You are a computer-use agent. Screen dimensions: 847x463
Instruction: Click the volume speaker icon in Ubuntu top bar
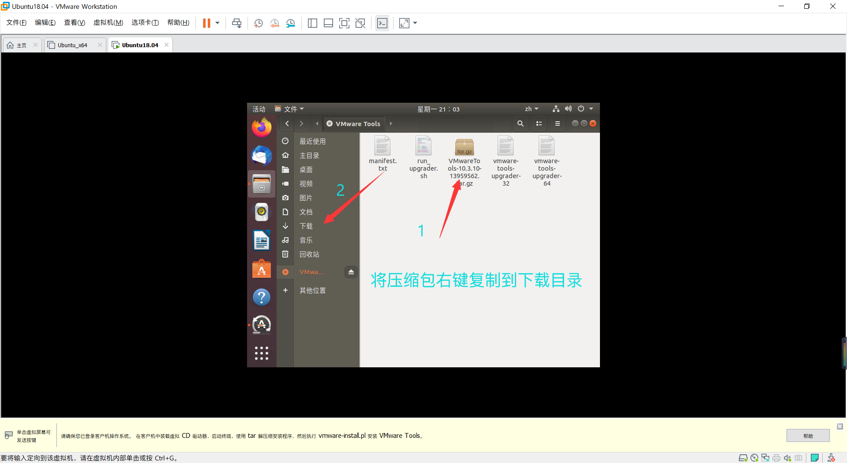568,109
